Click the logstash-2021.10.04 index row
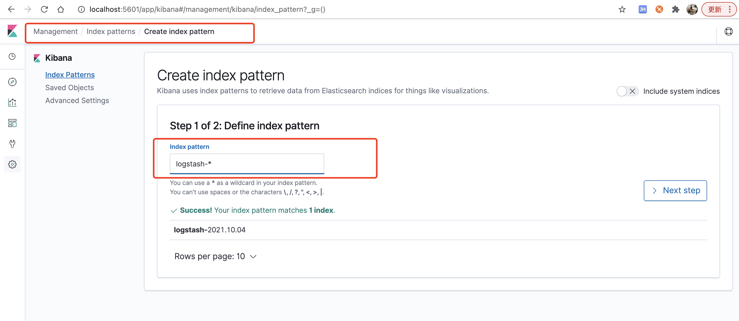This screenshot has width=739, height=321. point(438,230)
